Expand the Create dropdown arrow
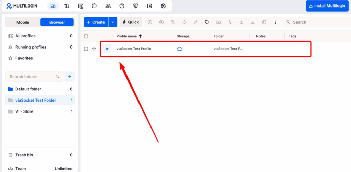Viewport: 351px width, 172px height. (x=113, y=22)
